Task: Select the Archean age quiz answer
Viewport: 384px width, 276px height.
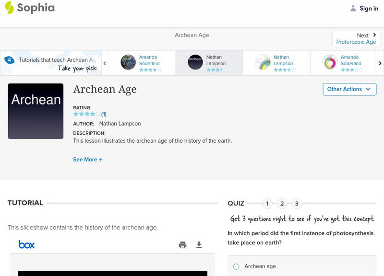Action: coord(236,266)
